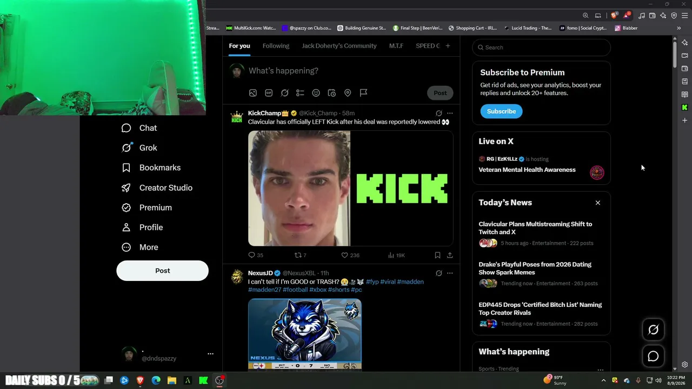Add a photo to the new post
Image resolution: width=692 pixels, height=389 pixels.
252,93
